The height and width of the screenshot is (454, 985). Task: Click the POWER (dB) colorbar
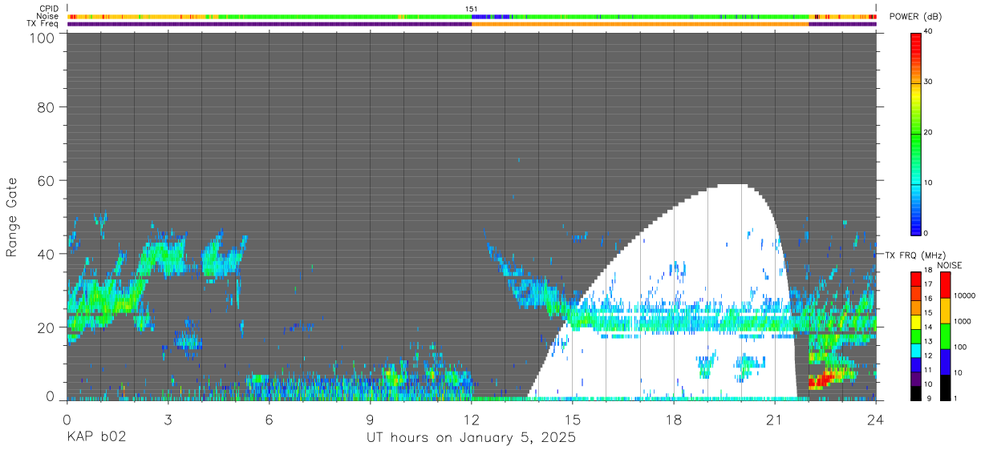coord(916,133)
